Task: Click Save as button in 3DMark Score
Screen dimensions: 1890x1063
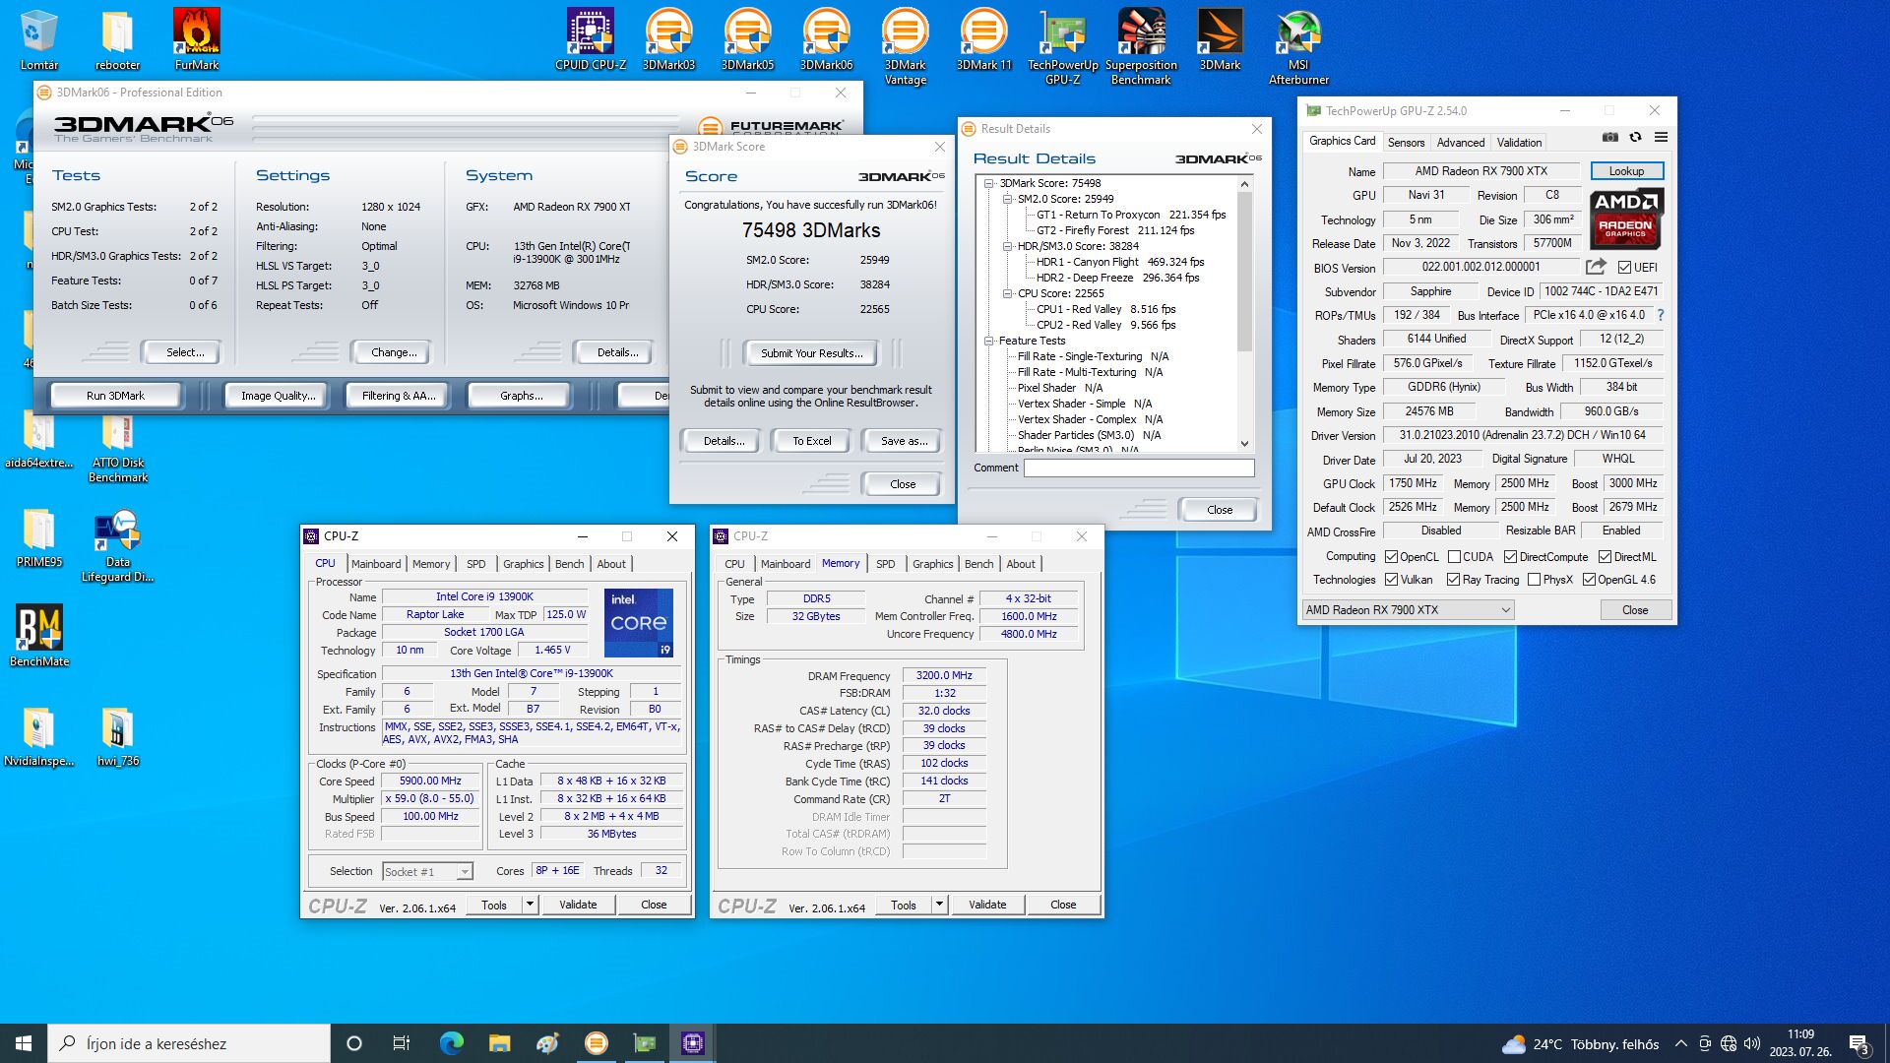Action: [x=904, y=441]
